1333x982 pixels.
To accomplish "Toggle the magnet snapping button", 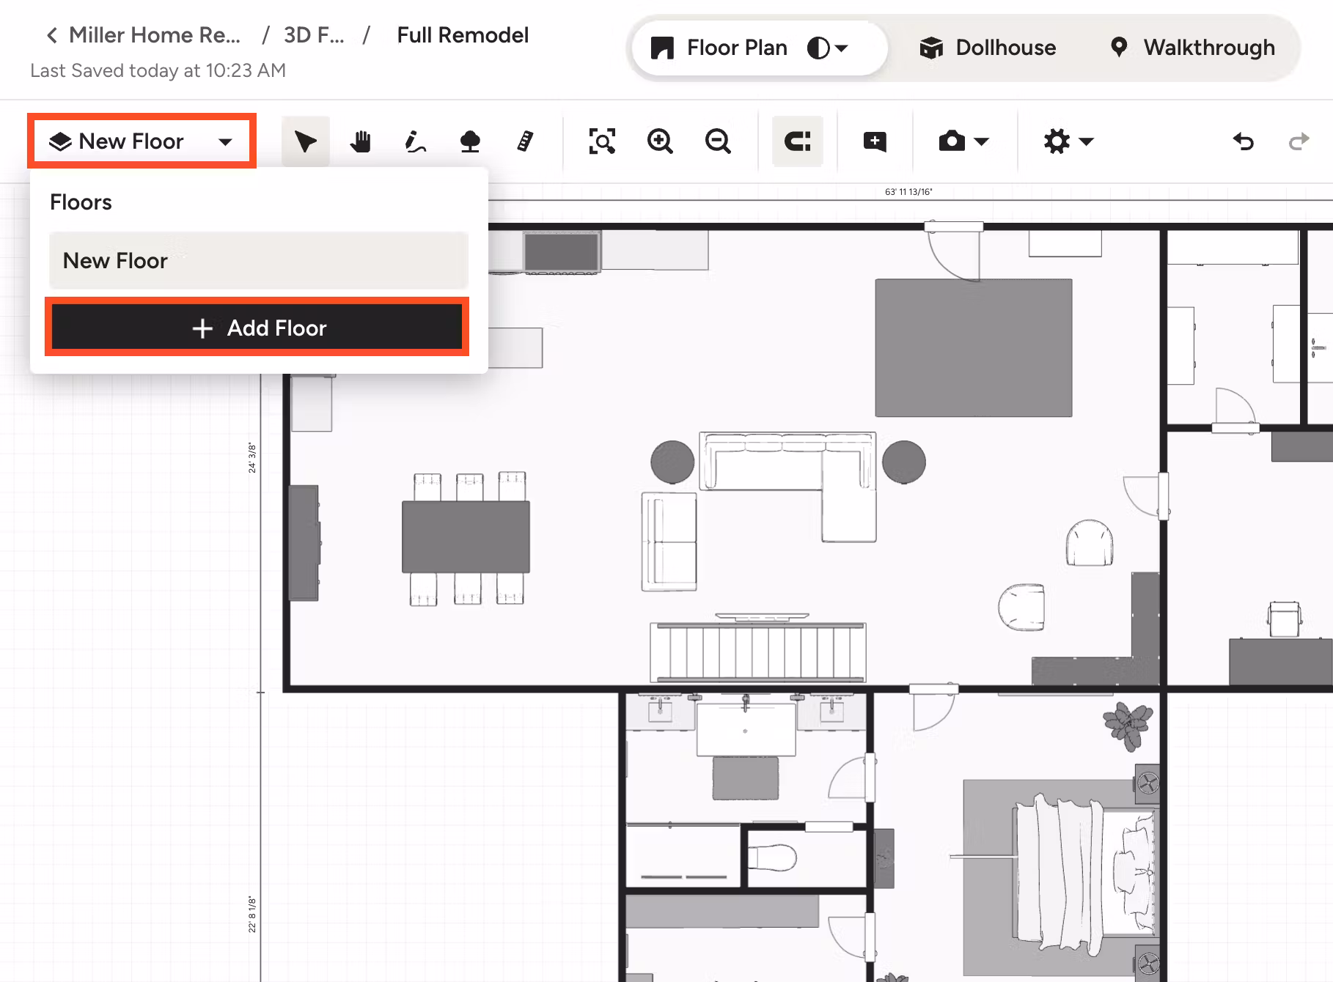I will pos(798,141).
